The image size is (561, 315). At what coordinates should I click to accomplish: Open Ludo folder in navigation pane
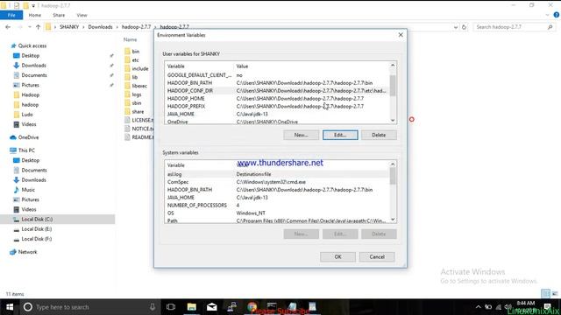pos(27,115)
